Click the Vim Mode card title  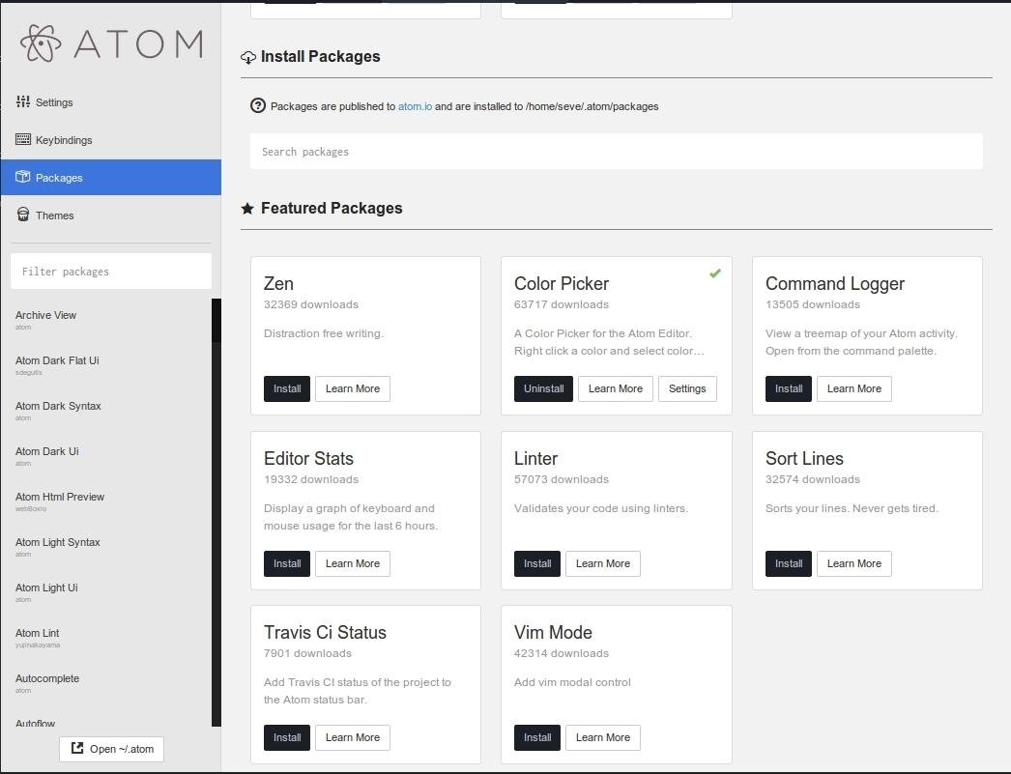(553, 632)
